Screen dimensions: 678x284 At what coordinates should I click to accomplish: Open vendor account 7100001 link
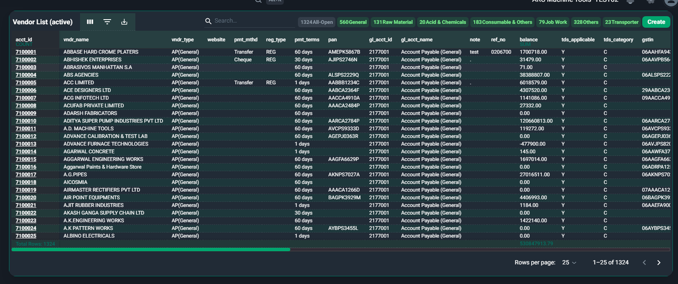(x=26, y=52)
